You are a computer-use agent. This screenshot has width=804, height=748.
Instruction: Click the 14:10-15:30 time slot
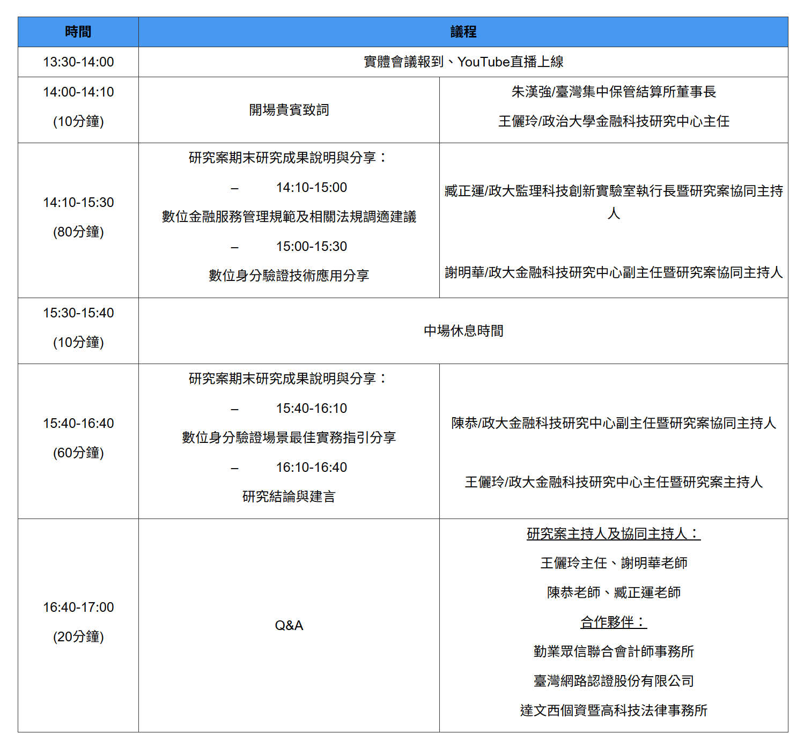coord(78,203)
